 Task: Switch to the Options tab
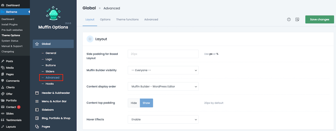(105, 20)
